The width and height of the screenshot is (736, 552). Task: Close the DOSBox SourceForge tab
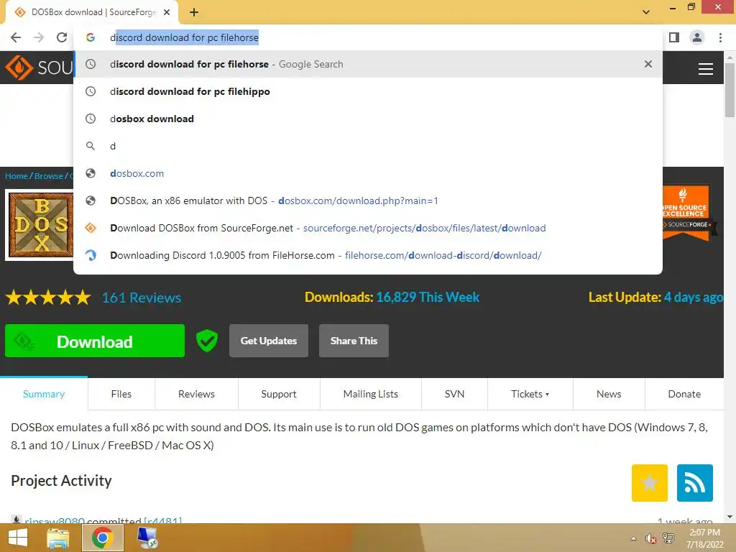(x=167, y=12)
